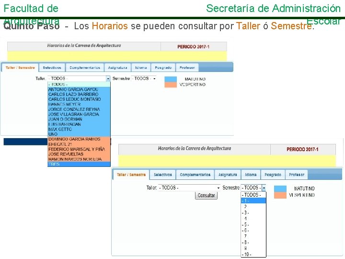
Task: Choose semester 2 option
Action: click(253, 207)
